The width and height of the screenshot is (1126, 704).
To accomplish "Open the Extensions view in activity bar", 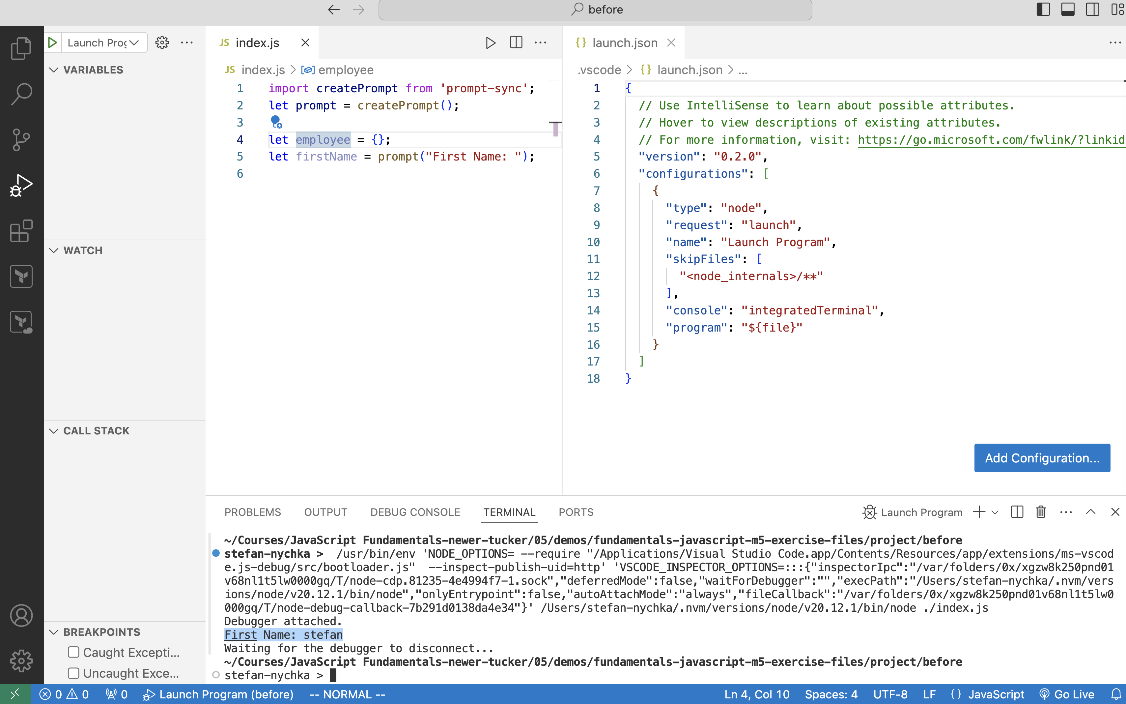I will coord(21,231).
